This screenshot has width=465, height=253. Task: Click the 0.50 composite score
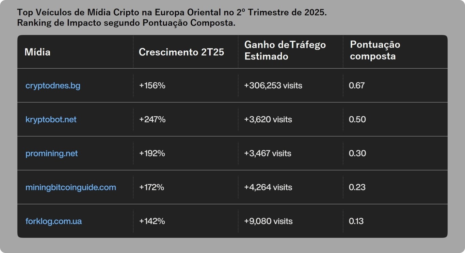357,120
